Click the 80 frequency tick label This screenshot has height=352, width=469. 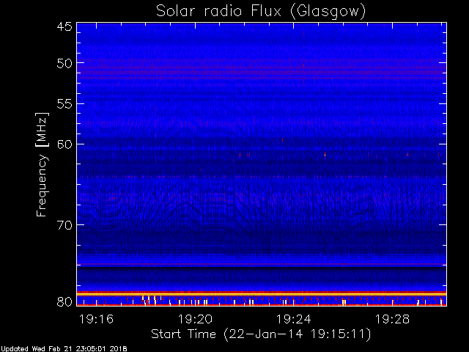[x=64, y=301]
